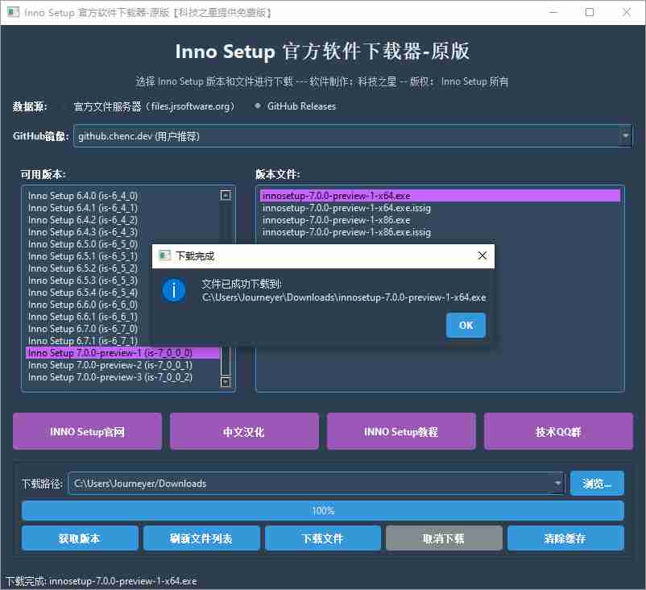The height and width of the screenshot is (590, 646).
Task: Click scroll-up arrow of versions list
Action: (x=226, y=195)
